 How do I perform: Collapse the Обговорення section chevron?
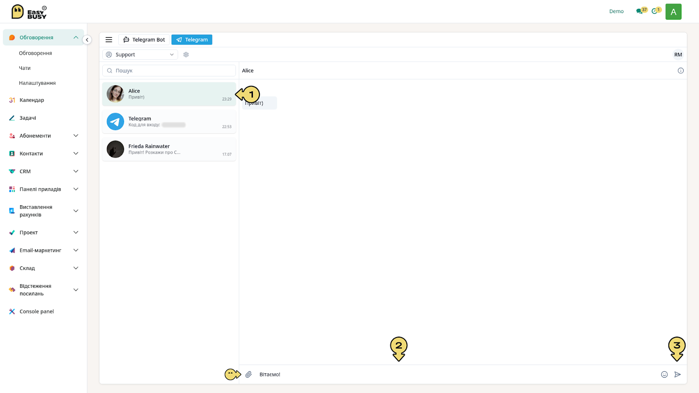coord(76,38)
